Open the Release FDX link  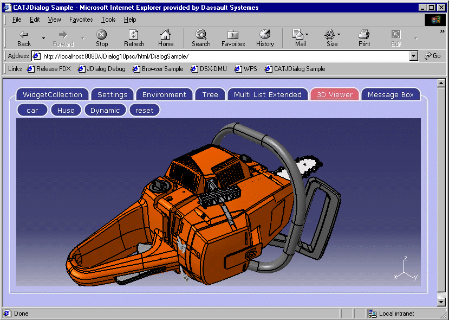click(x=49, y=69)
